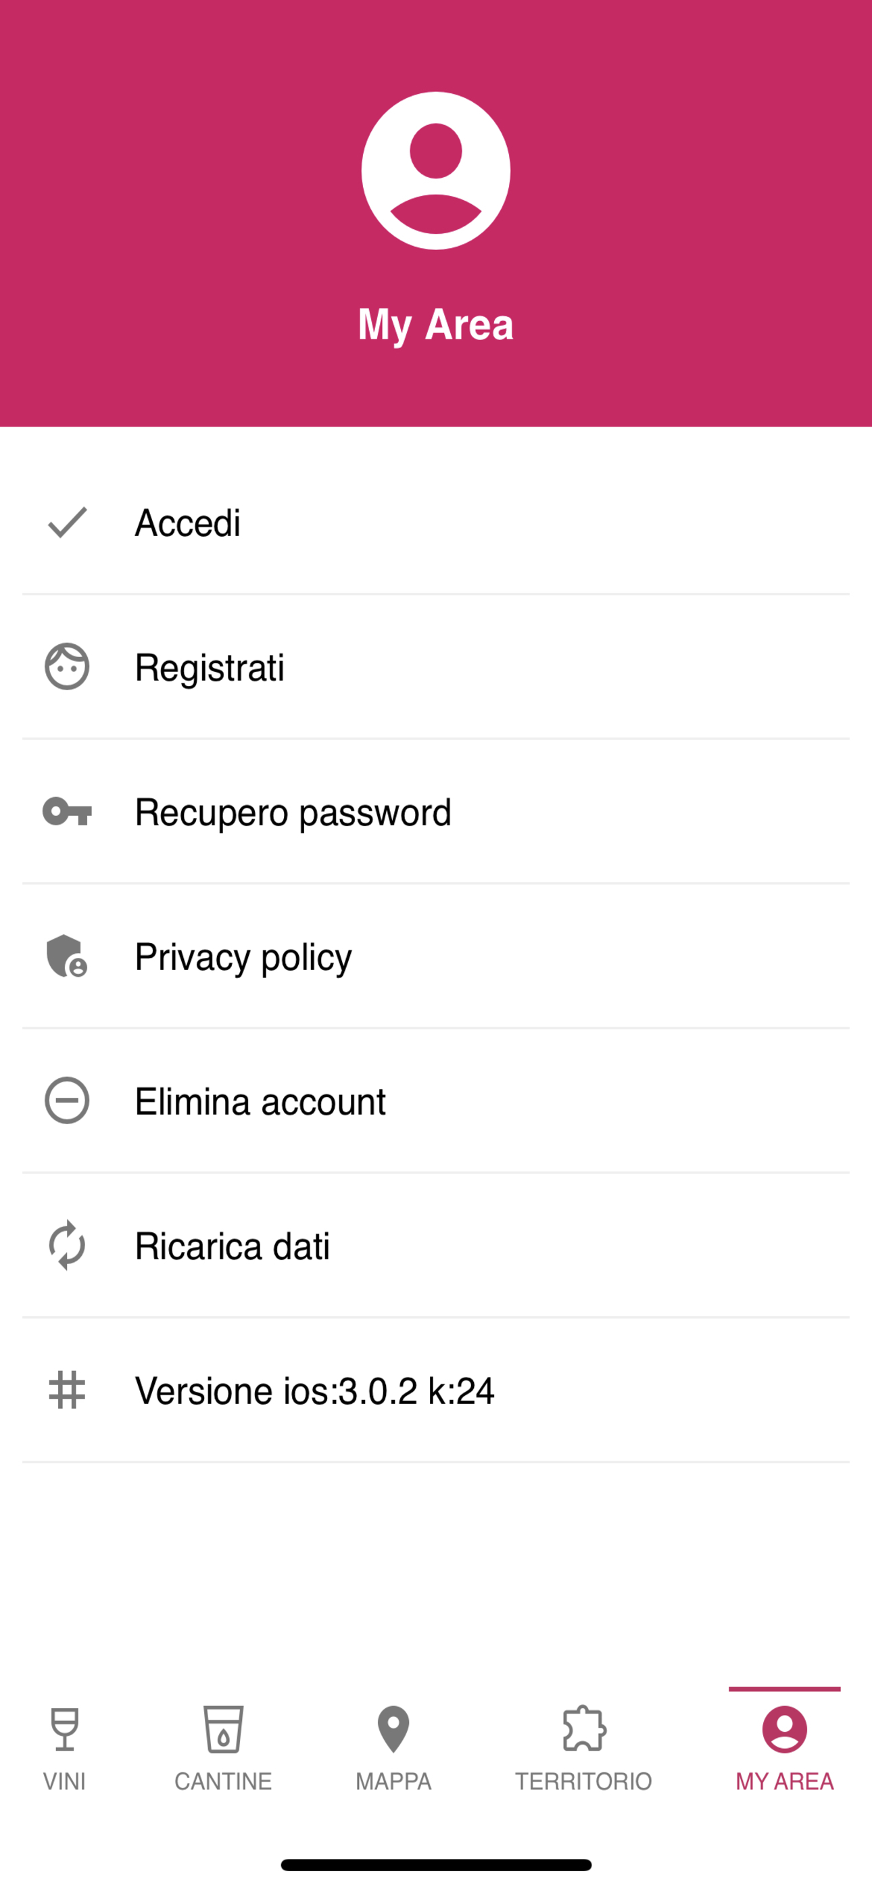This screenshot has height=1890, width=872.
Task: Click the refresh arrows icon for Ricarica dati
Action: [x=67, y=1245]
